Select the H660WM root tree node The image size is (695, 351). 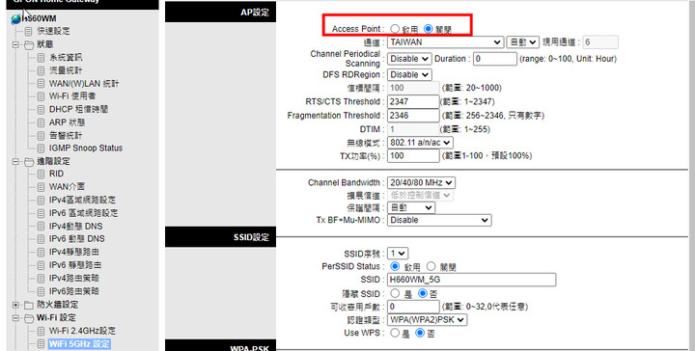[39, 19]
